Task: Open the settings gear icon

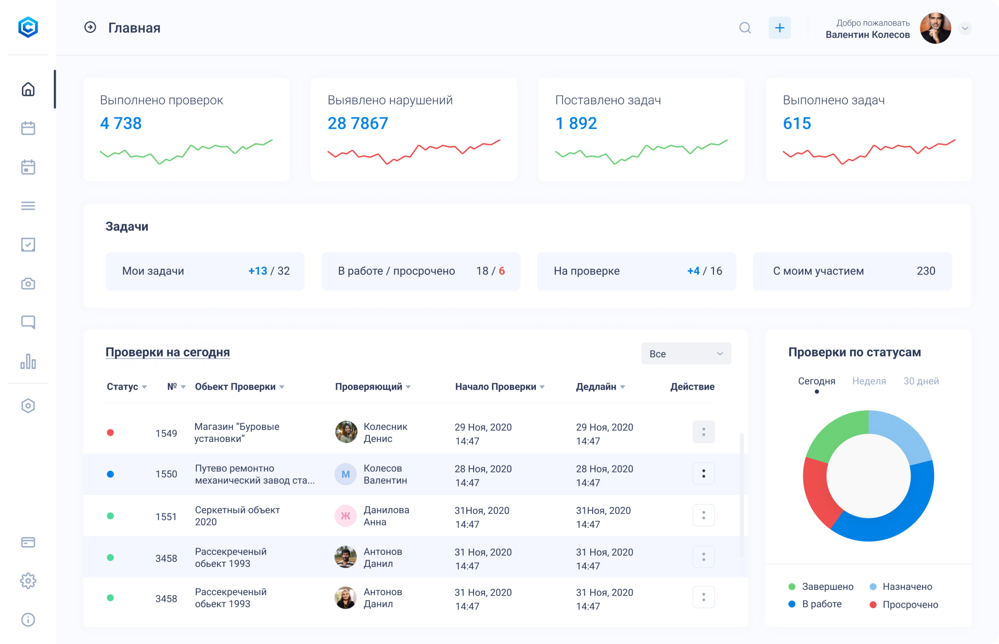Action: 28,581
